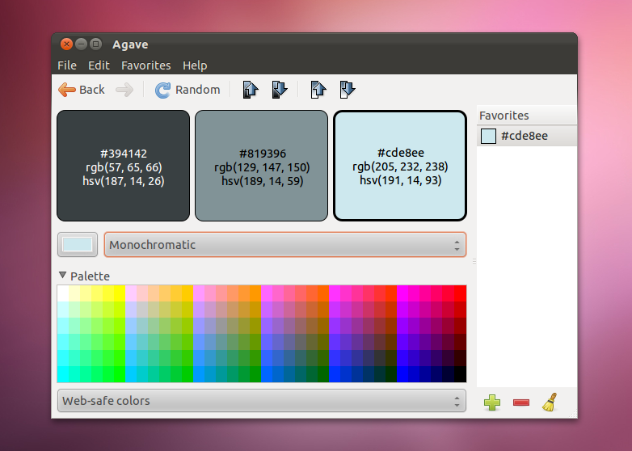Select the gray #819396 color swatch
632x451 pixels.
(262, 166)
